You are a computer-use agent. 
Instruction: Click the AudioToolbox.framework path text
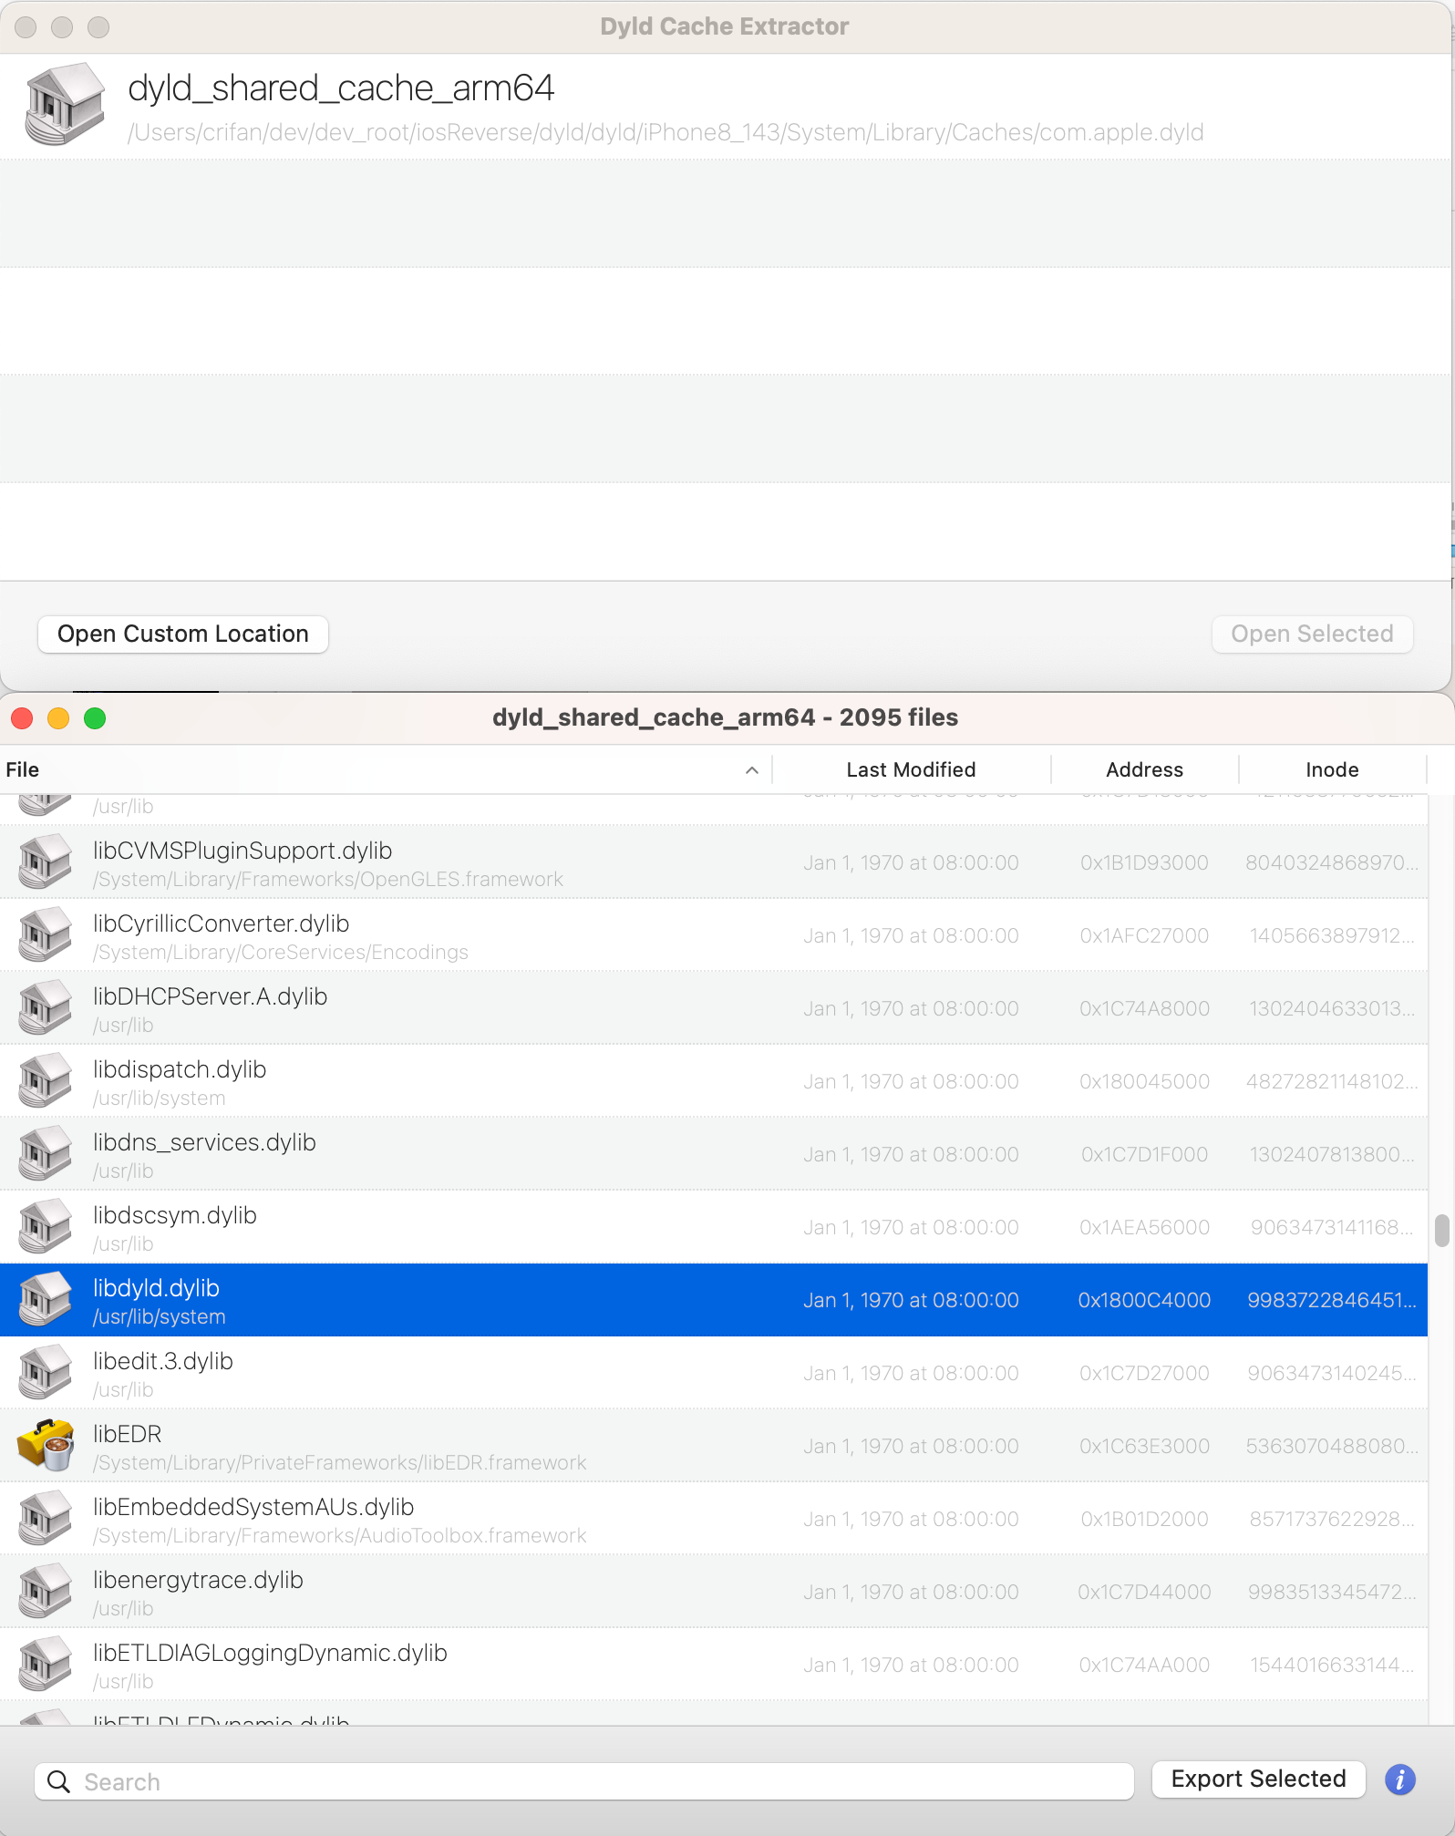340,1536
